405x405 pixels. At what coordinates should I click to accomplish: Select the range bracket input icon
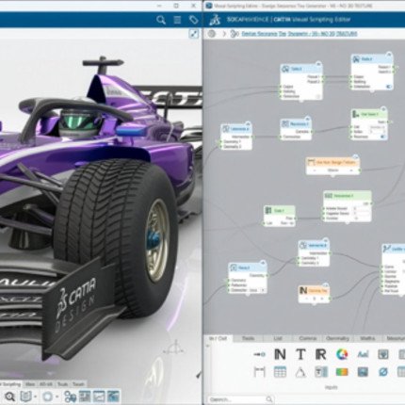point(260,372)
